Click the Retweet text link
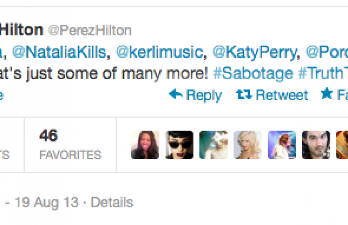The width and height of the screenshot is (348, 225). pyautogui.click(x=282, y=95)
